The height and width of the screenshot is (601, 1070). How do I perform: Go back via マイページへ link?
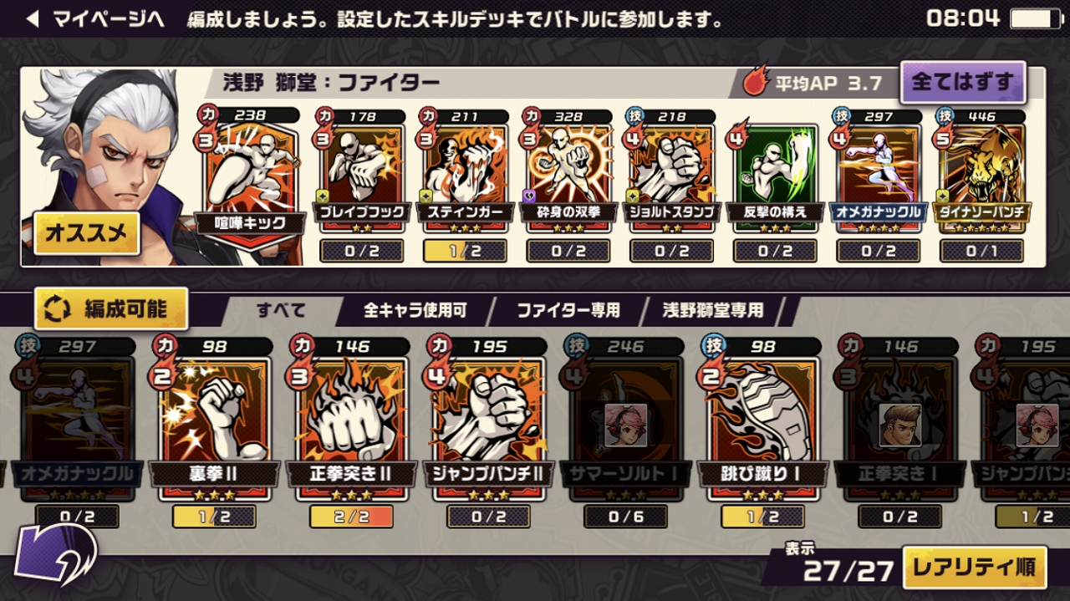pos(95,19)
